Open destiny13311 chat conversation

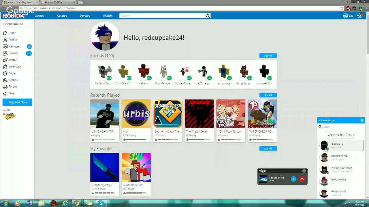pos(340,193)
